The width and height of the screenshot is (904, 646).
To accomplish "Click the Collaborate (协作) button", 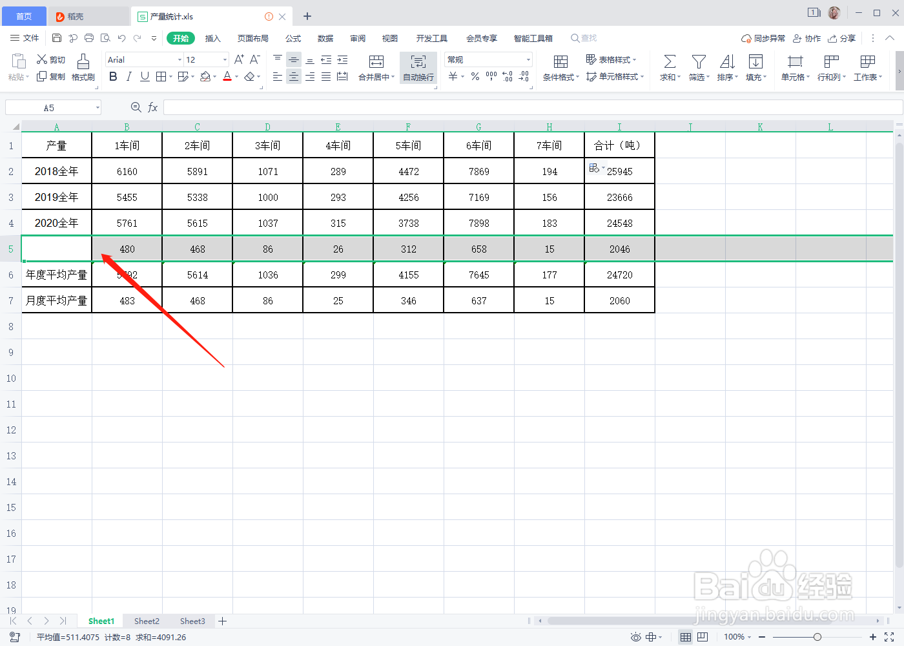I will pyautogui.click(x=807, y=38).
